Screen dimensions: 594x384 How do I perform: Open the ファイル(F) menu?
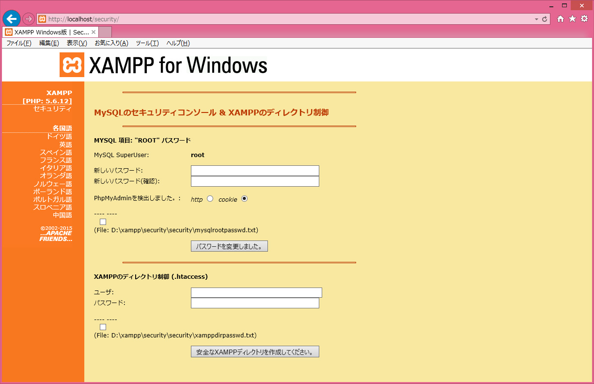coord(18,43)
